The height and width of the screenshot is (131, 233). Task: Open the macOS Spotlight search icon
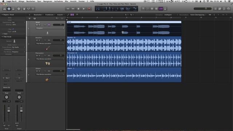(x=225, y=1)
